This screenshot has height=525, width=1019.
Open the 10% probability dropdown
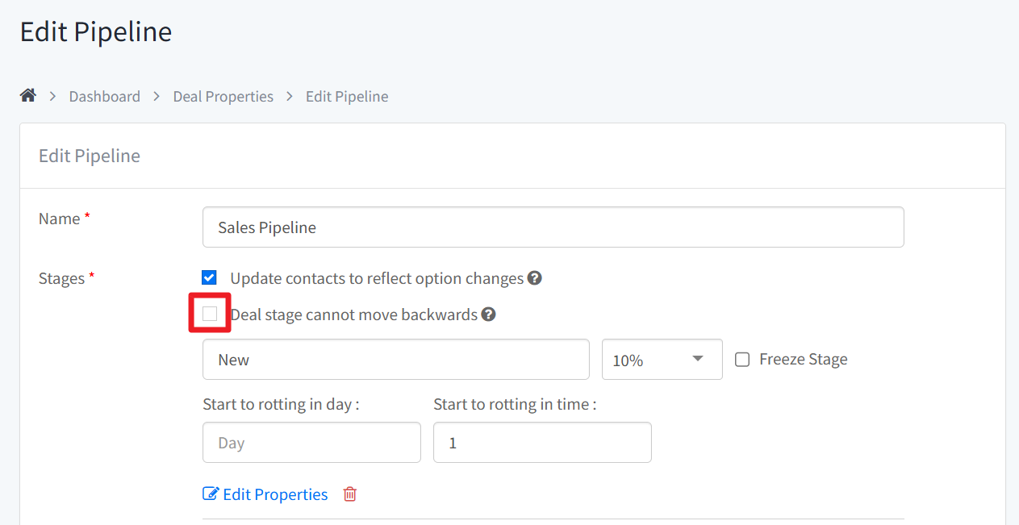pos(662,360)
